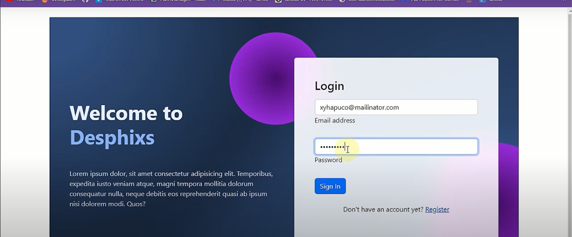572x237 pixels.
Task: Click the Sign In button
Action: coord(330,186)
